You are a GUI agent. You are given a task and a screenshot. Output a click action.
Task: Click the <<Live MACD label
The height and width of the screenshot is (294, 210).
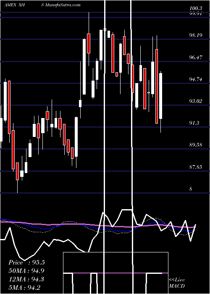[x=177, y=283]
